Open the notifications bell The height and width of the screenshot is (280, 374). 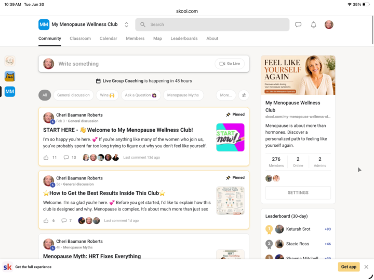coord(313,24)
